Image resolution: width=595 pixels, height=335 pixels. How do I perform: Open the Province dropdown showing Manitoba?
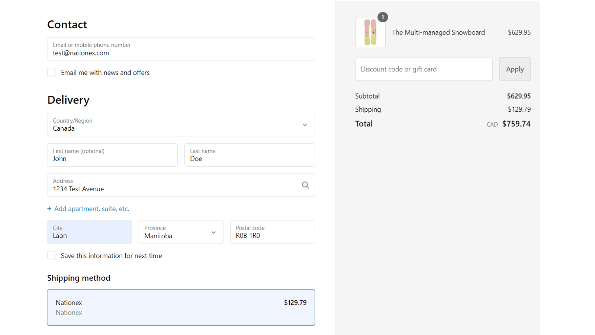point(181,232)
